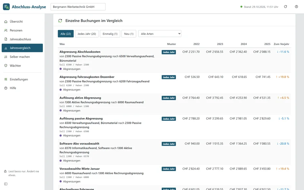Open the help question-mark icon at top right
This screenshot has width=304, height=190.
click(x=297, y=7)
